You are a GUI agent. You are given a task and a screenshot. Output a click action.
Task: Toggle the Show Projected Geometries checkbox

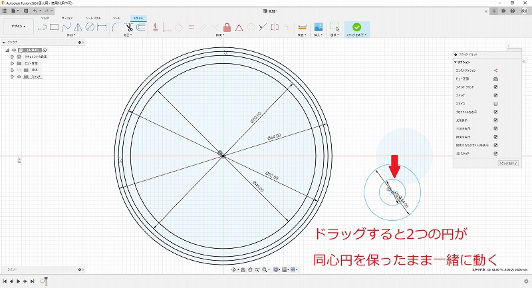click(x=495, y=145)
